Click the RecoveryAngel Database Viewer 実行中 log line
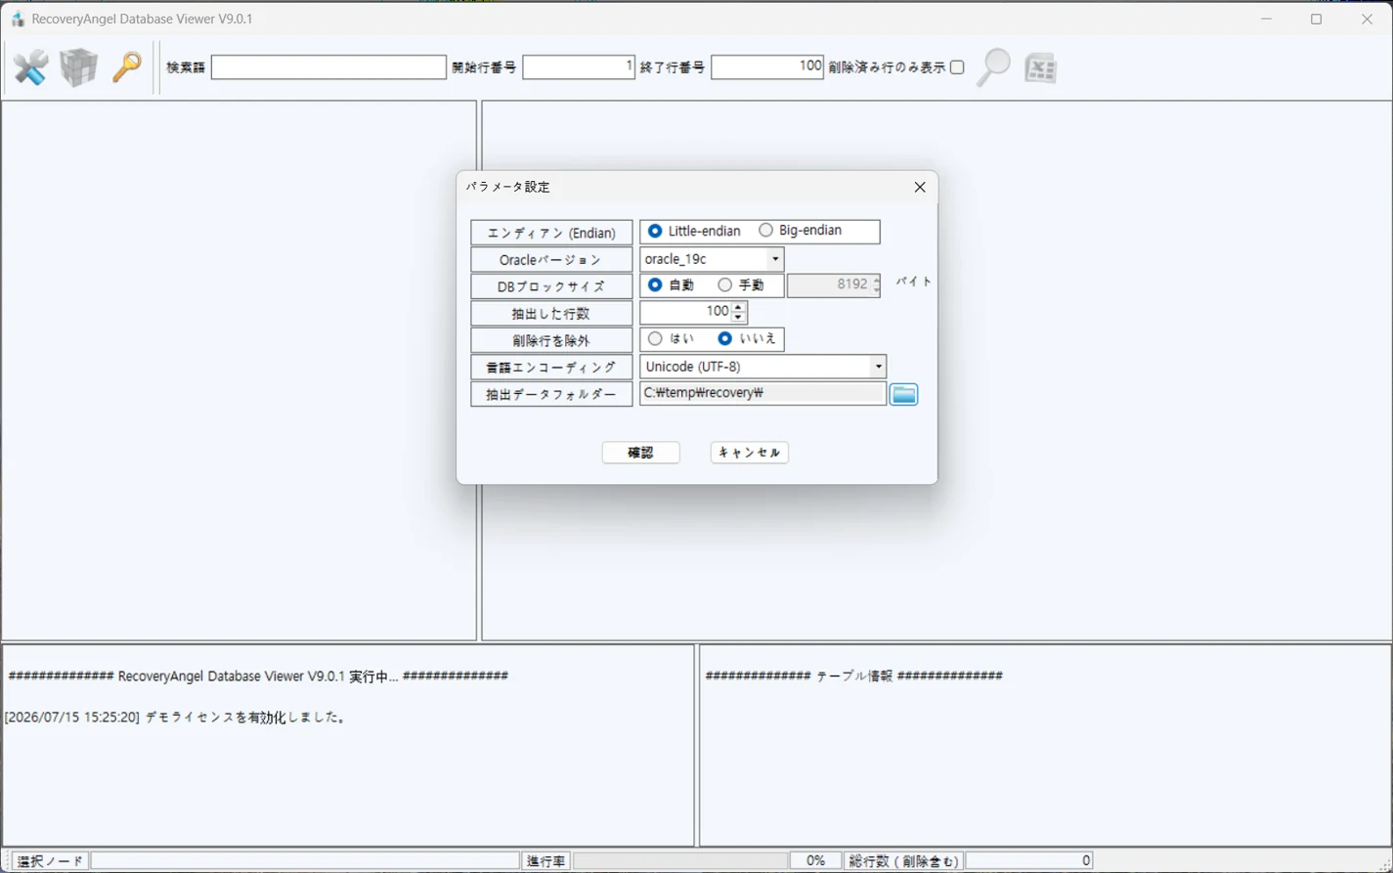The height and width of the screenshot is (873, 1393). tap(258, 676)
